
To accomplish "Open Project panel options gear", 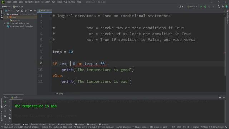I will click(x=31, y=11).
